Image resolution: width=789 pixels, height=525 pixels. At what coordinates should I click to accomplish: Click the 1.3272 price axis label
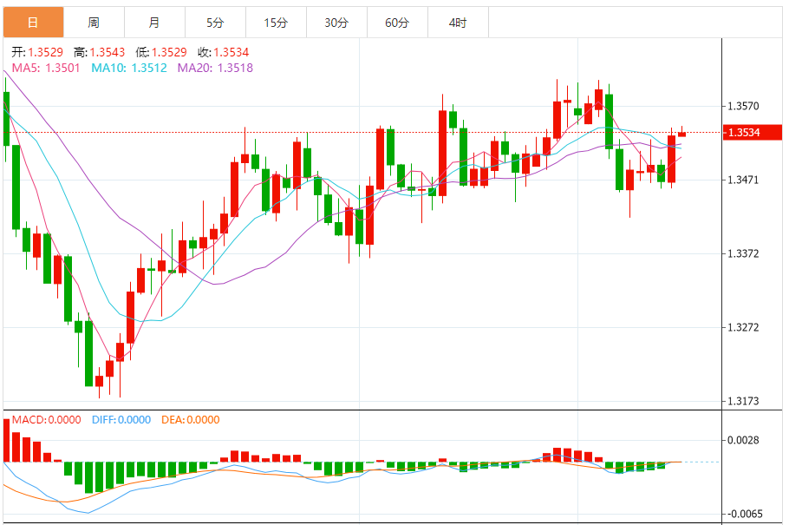pyautogui.click(x=743, y=327)
